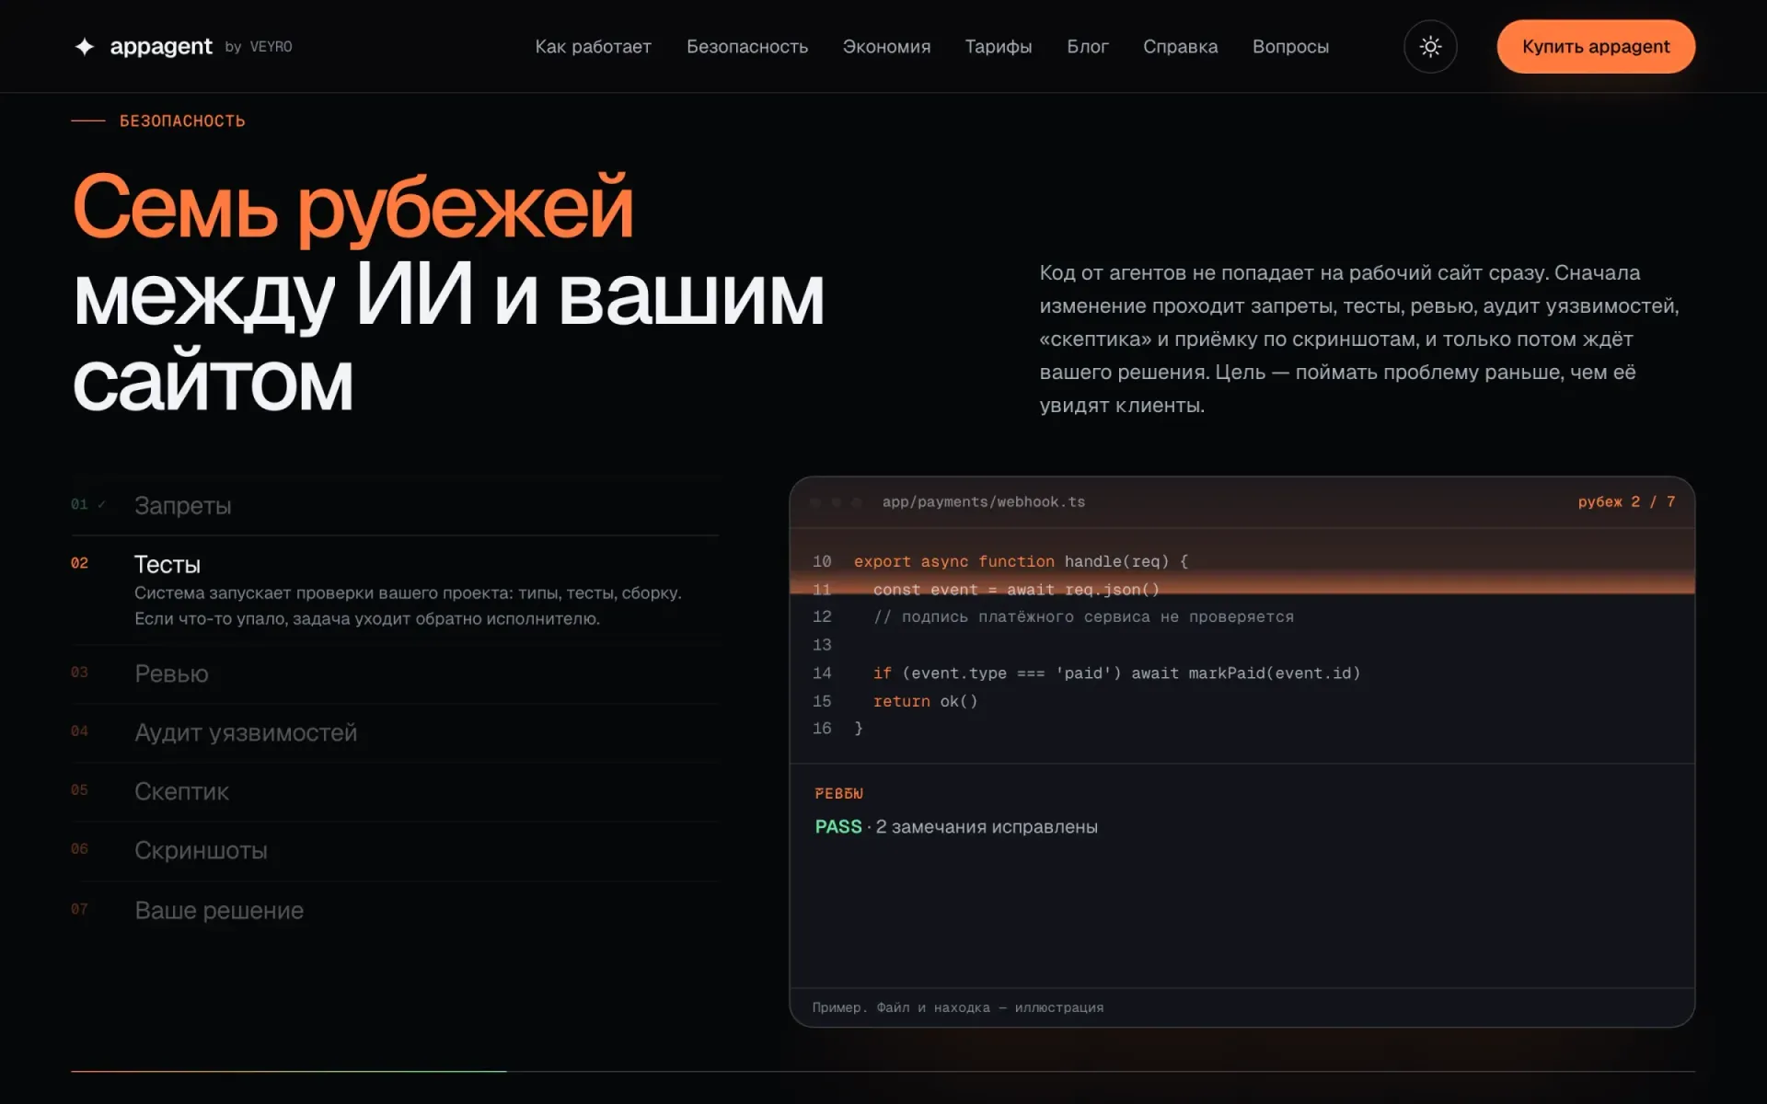Click the appagent wordmark text

161,47
